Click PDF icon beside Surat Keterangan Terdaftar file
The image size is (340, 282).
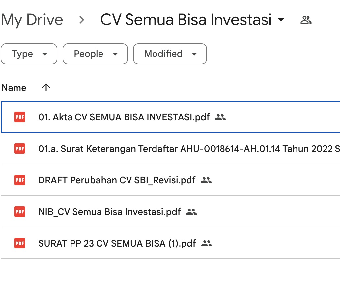coord(20,149)
